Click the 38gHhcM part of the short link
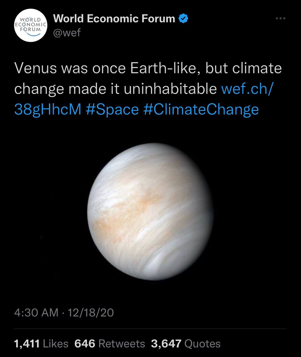 [x=48, y=109]
